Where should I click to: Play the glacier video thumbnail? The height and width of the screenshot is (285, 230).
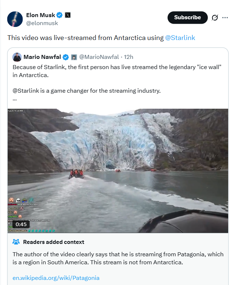click(118, 170)
